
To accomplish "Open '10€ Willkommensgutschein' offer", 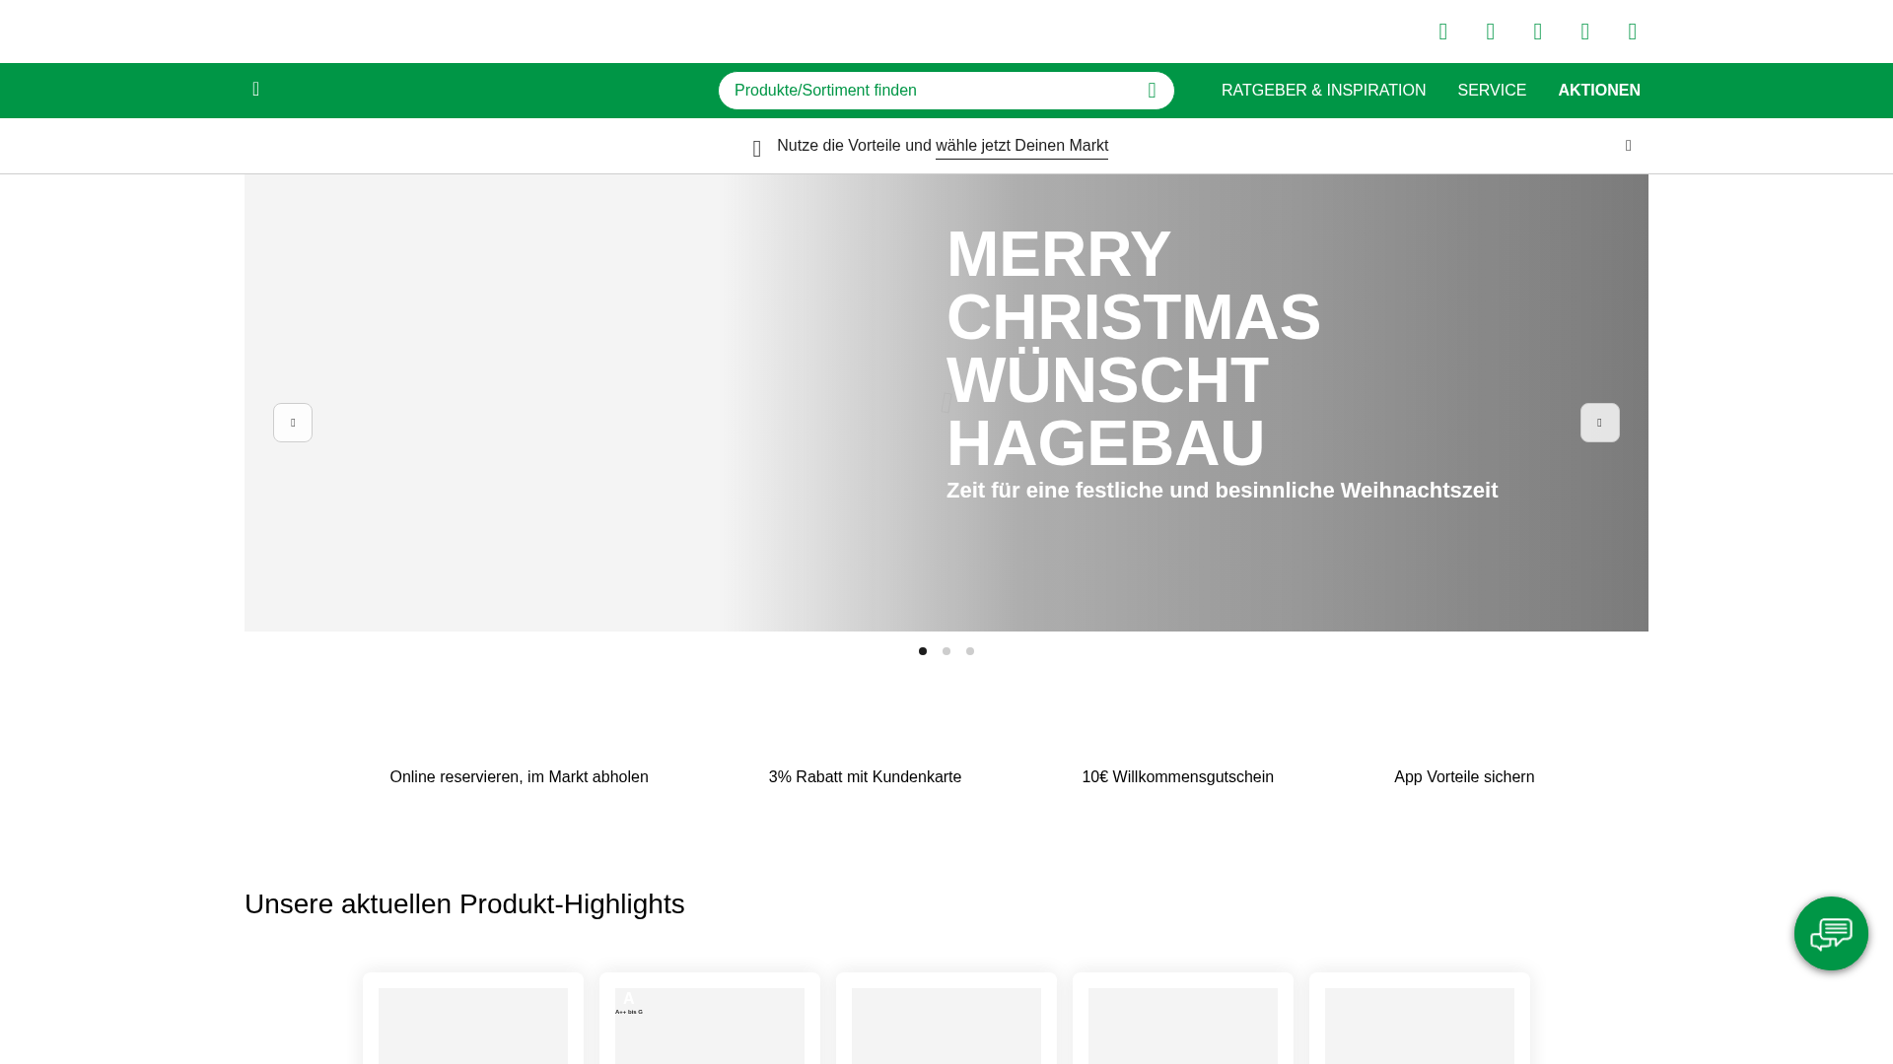I will pos(1177,777).
